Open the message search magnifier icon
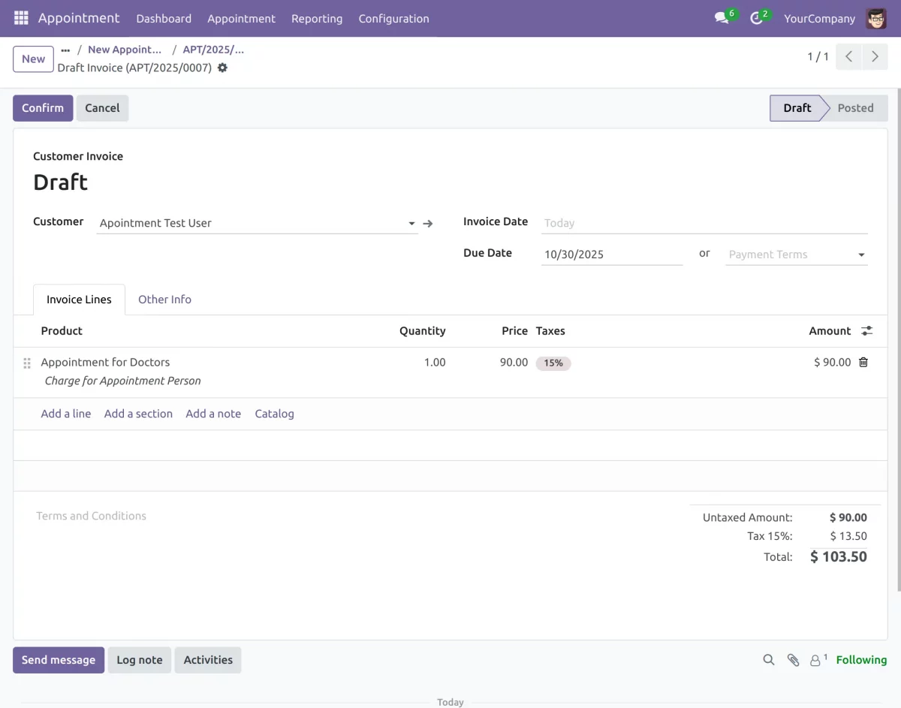The image size is (901, 708). pyautogui.click(x=768, y=660)
